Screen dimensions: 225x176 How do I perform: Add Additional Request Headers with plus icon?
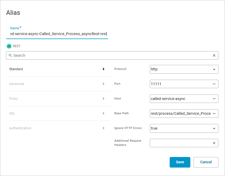click(214, 143)
